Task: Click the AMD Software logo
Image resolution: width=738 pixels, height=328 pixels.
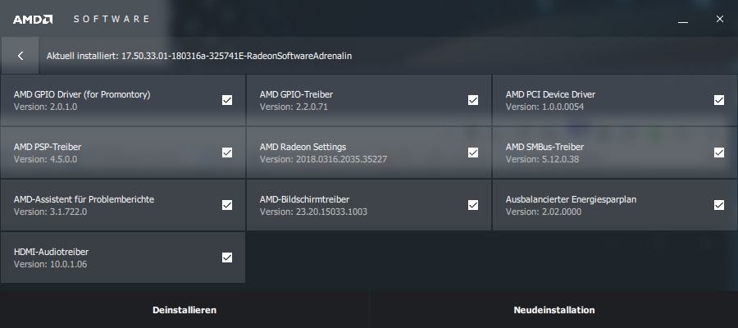Action: point(33,18)
